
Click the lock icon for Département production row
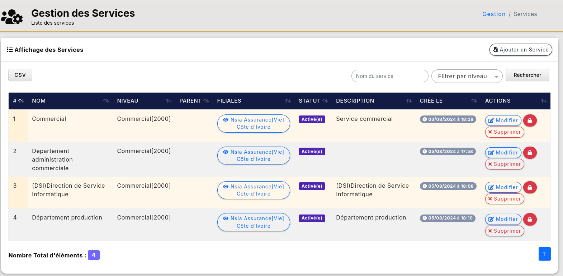coord(530,219)
